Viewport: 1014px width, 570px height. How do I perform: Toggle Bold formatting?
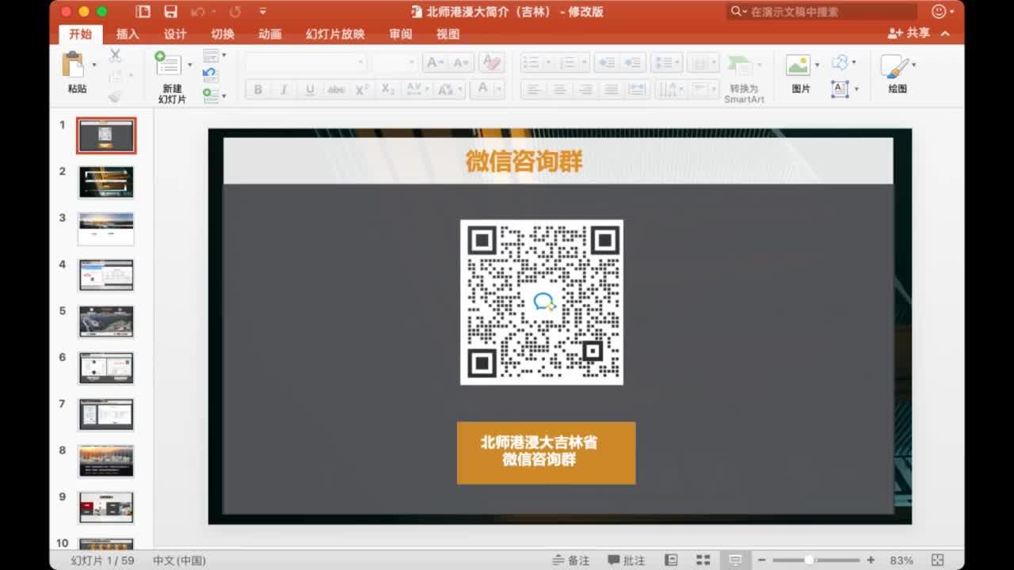258,89
